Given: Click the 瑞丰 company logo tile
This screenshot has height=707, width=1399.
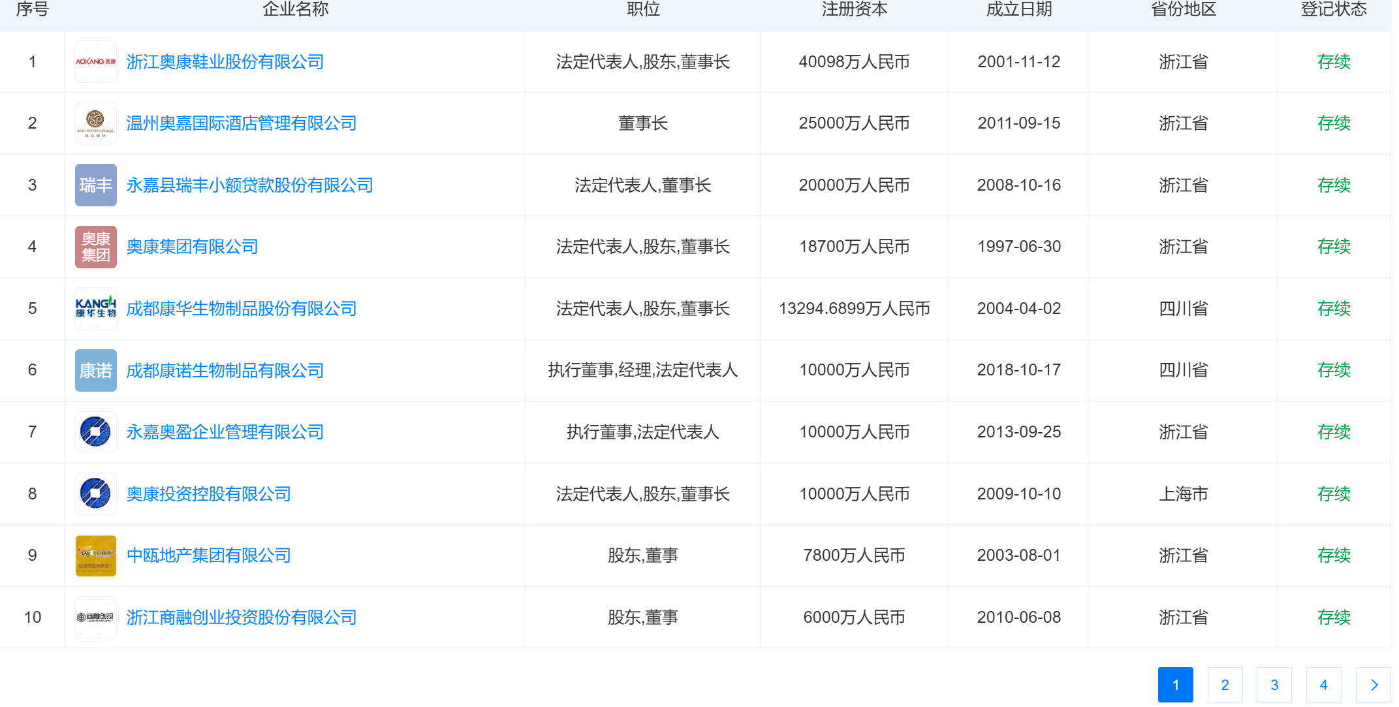Looking at the screenshot, I should coord(95,185).
